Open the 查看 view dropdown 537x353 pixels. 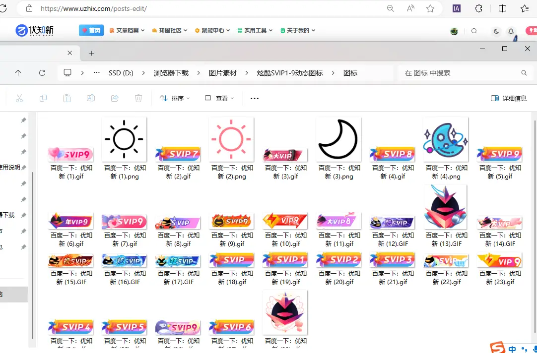coord(219,99)
